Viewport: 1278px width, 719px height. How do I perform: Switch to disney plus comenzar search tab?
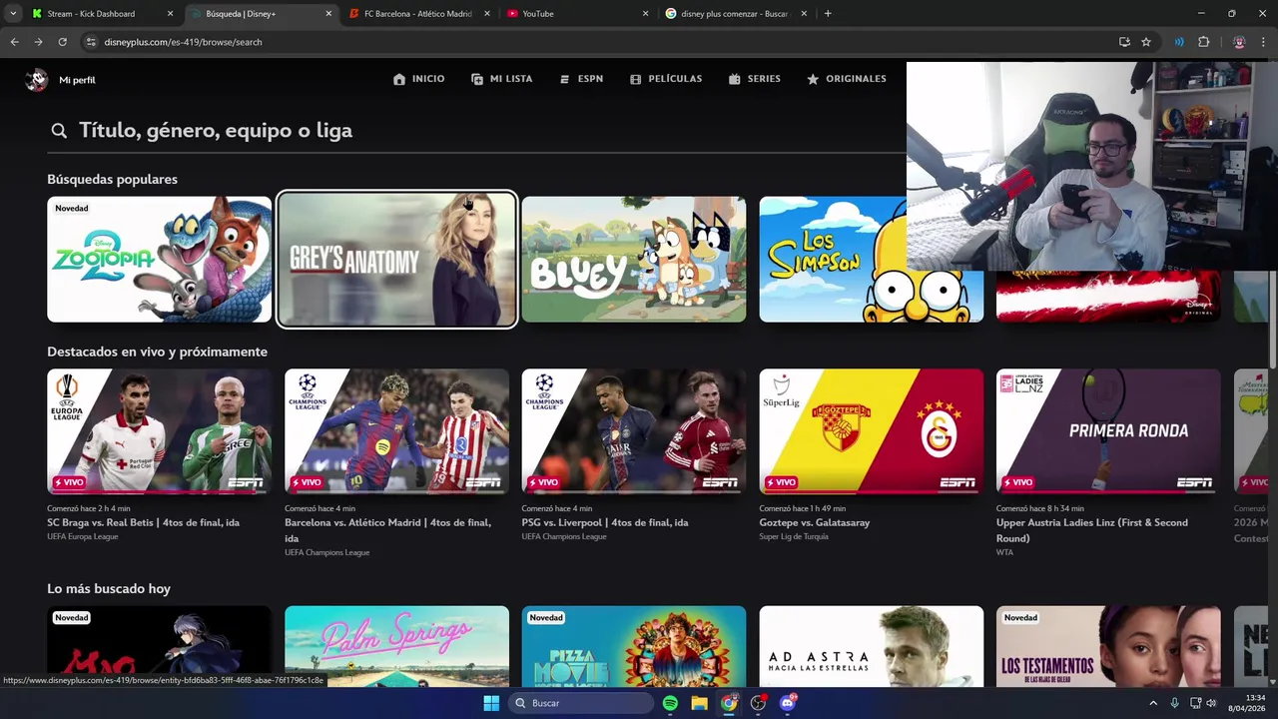click(x=734, y=14)
